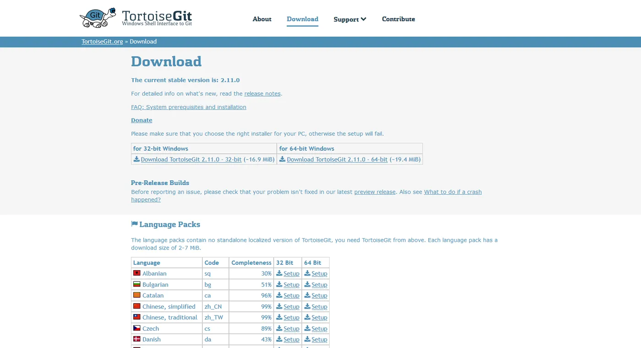This screenshot has width=641, height=348.
Task: Click 64 Bit download icon in Czech row
Action: [307, 328]
